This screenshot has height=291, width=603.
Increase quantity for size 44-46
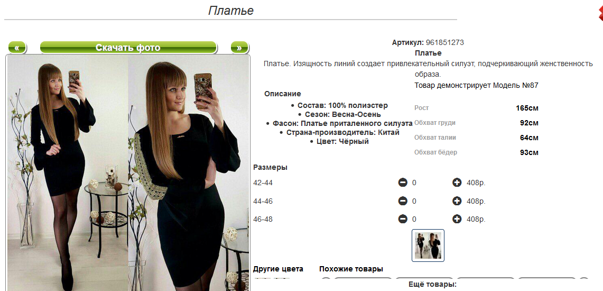pyautogui.click(x=457, y=201)
